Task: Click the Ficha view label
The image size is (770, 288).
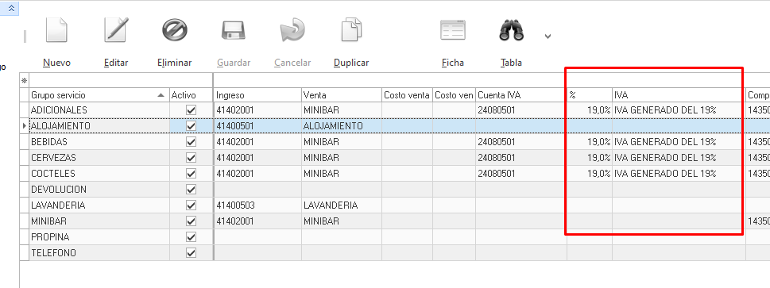Action: click(x=453, y=63)
